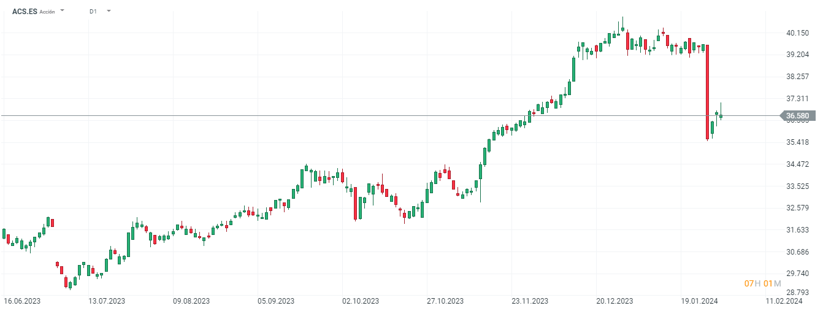Image resolution: width=823 pixels, height=311 pixels.
Task: Select the 13.07.2023 date on time axis
Action: coord(107,301)
